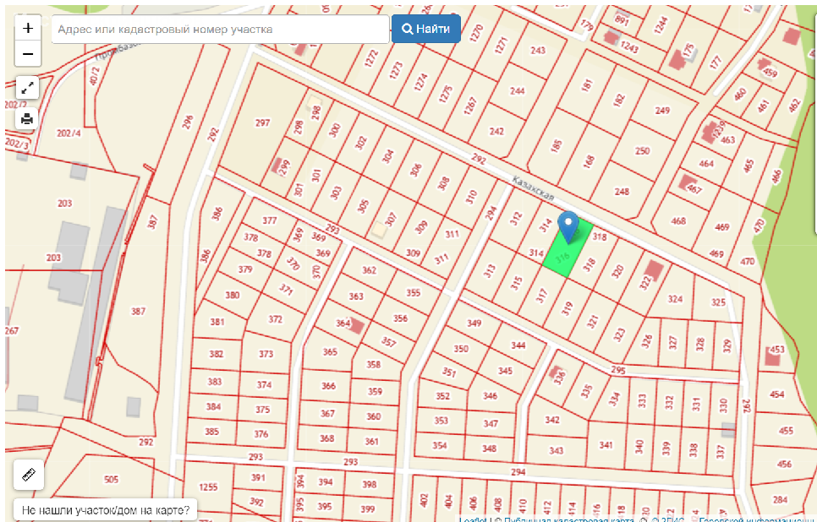Select parcel 248
Screen dimensions: 817x522
tap(622, 192)
